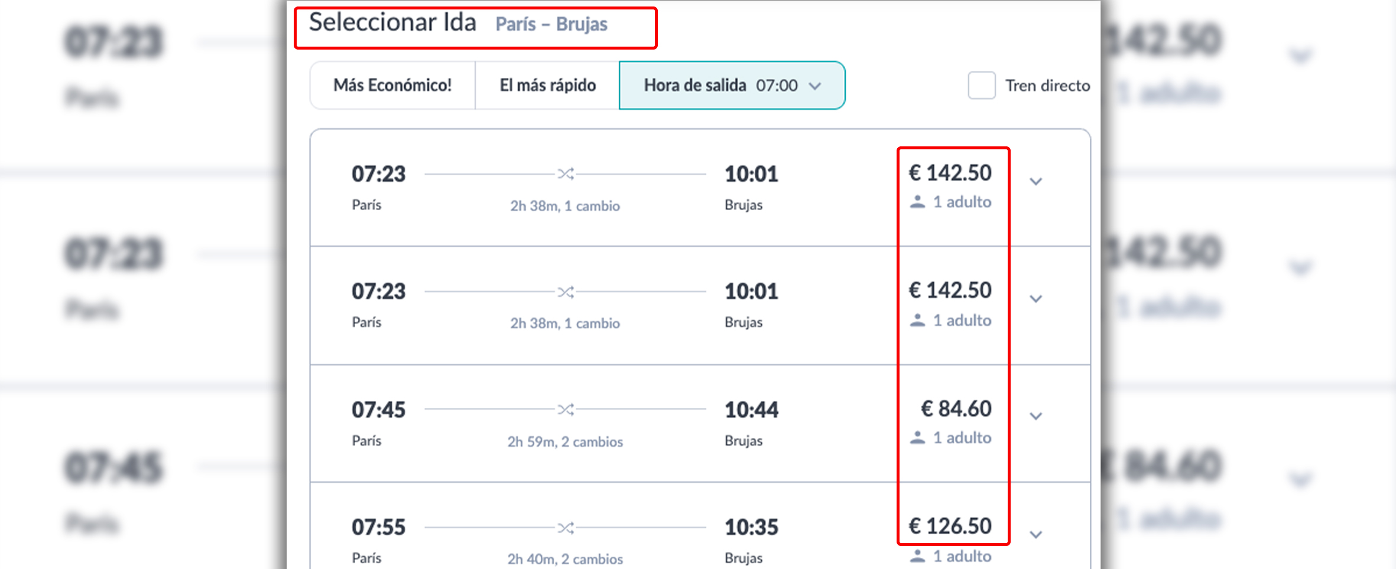1396x569 pixels.
Task: Click the transfer icon on second 07:23 trip
Action: pyautogui.click(x=566, y=292)
